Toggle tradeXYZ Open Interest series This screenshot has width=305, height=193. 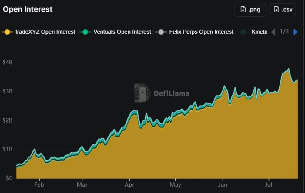[x=38, y=32]
